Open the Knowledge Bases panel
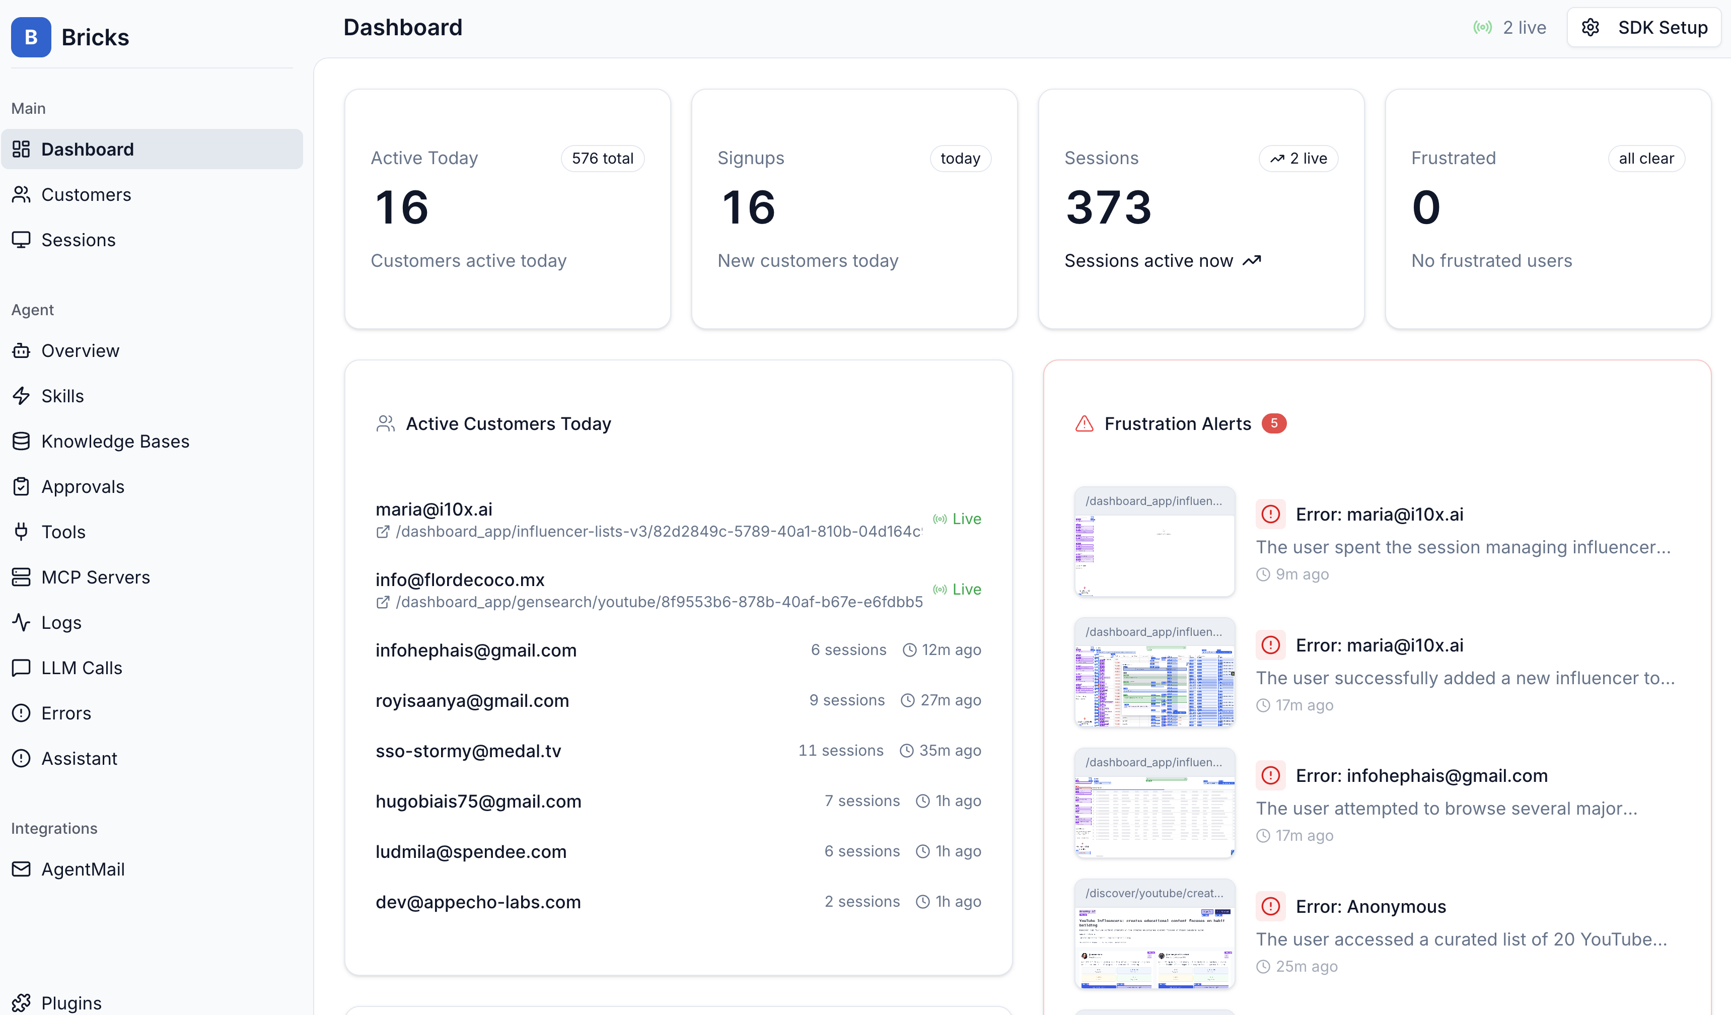This screenshot has height=1015, width=1731. pyautogui.click(x=21, y=441)
